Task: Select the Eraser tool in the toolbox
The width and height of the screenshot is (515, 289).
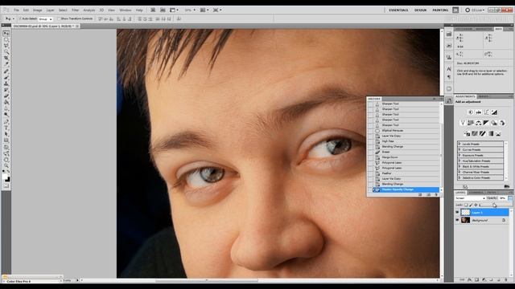Action: pos(6,96)
